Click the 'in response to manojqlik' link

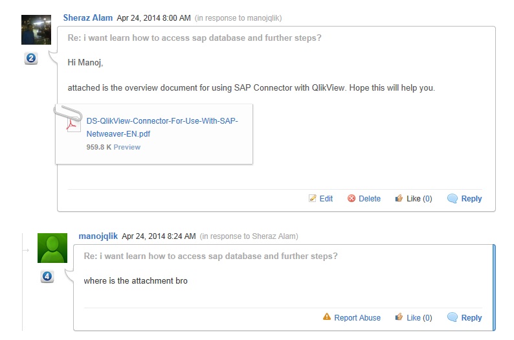(x=238, y=18)
